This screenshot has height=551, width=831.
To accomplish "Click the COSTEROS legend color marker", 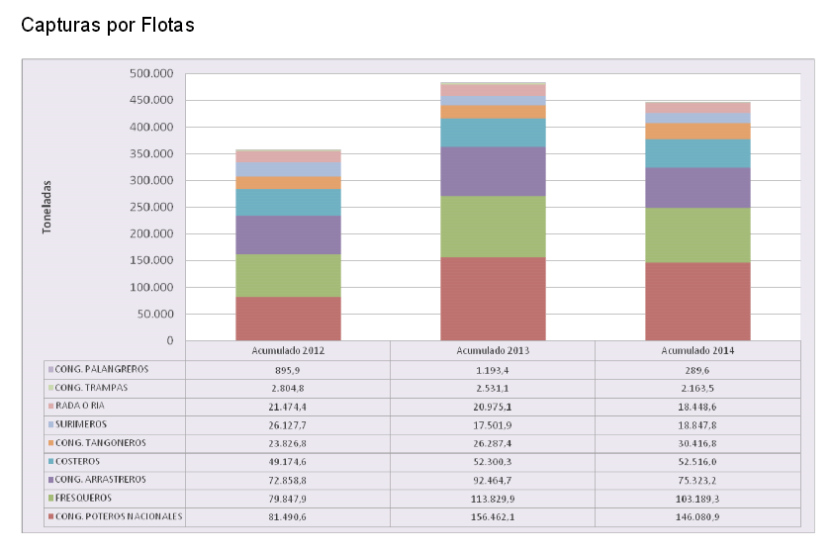I will [x=49, y=462].
